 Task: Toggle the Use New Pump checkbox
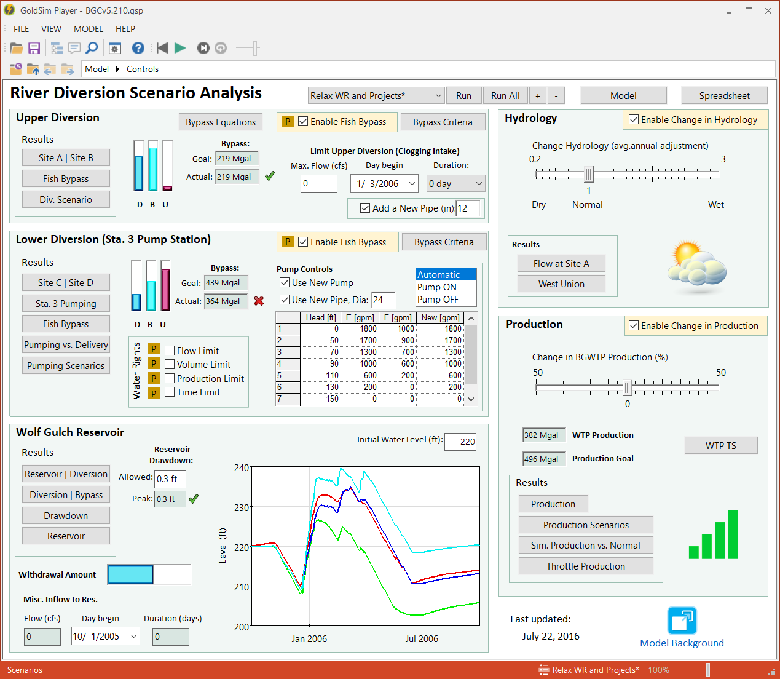click(x=285, y=283)
